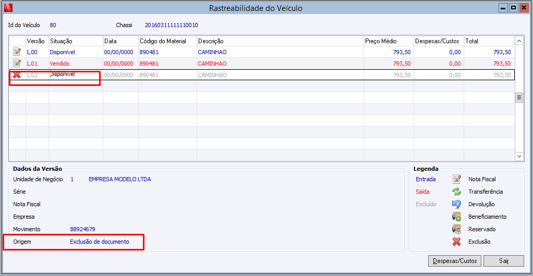Click the Nota Fiscal legend icon

[456, 179]
